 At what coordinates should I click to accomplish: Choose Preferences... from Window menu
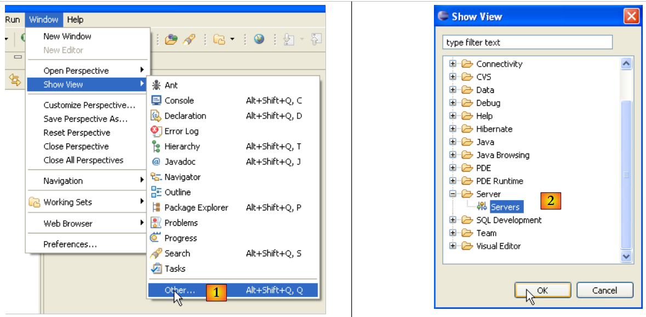70,244
